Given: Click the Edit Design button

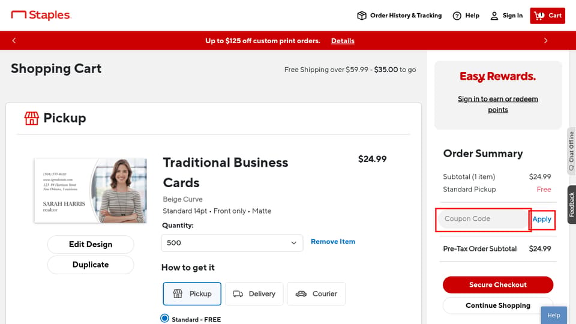Looking at the screenshot, I should [x=91, y=244].
